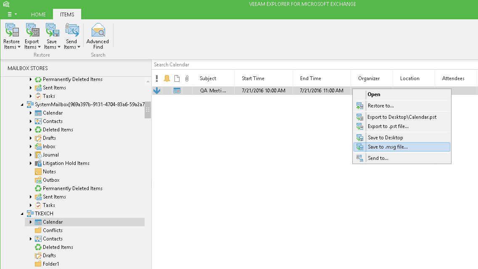Viewport: 478px width, 269px height.
Task: Click the Litigation Hold Items folder icon
Action: 38,163
